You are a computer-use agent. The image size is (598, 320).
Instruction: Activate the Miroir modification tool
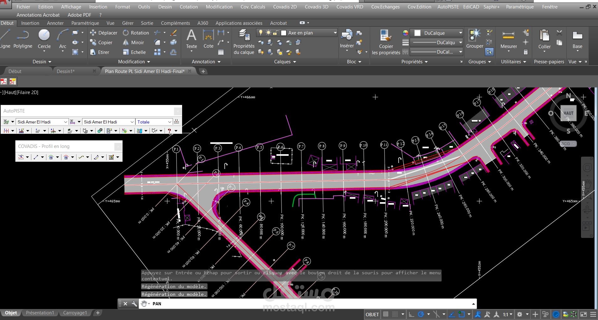tap(134, 42)
